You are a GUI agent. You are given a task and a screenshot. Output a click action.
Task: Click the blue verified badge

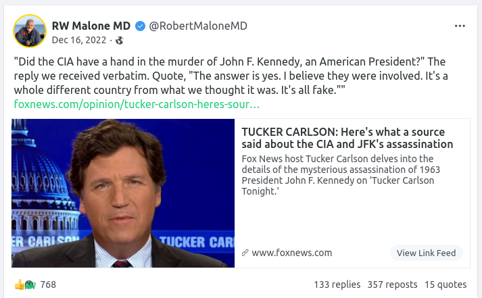140,26
